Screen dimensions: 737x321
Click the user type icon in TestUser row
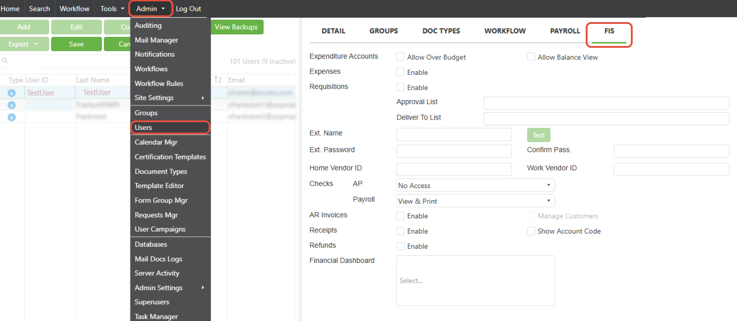(x=12, y=93)
